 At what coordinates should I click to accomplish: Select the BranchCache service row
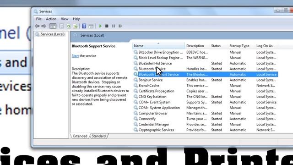[x=205, y=86]
